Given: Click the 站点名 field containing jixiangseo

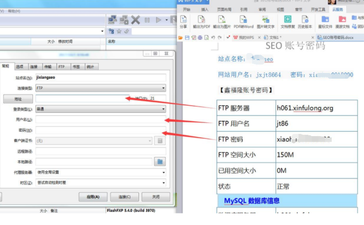Looking at the screenshot, I should 101,77.
